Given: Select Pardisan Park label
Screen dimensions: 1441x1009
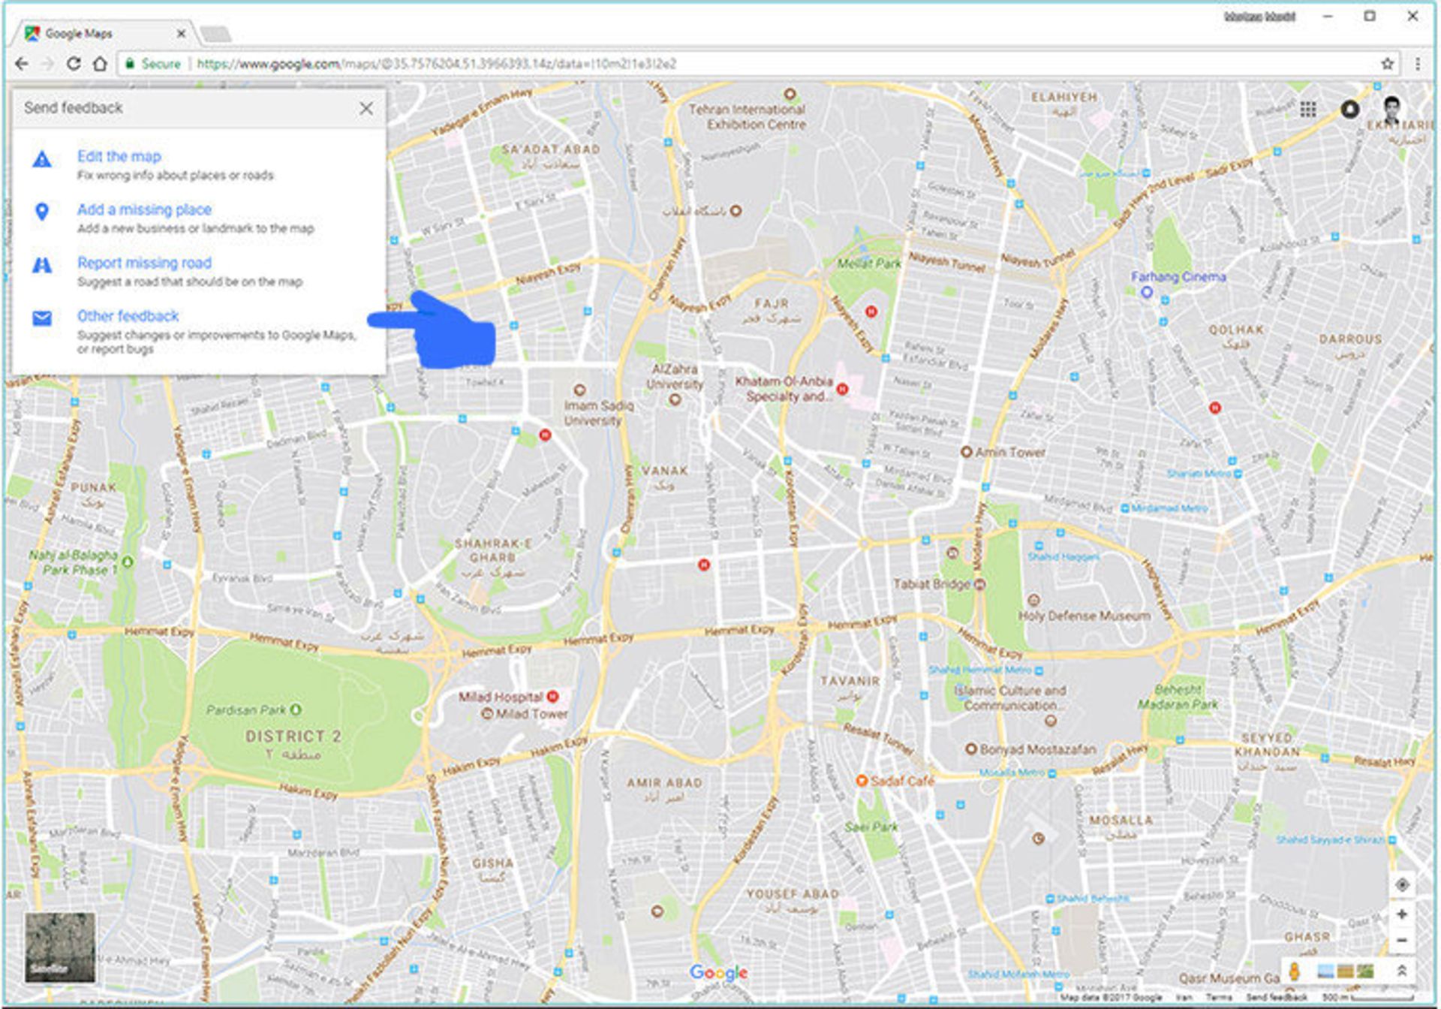Looking at the screenshot, I should [x=247, y=709].
